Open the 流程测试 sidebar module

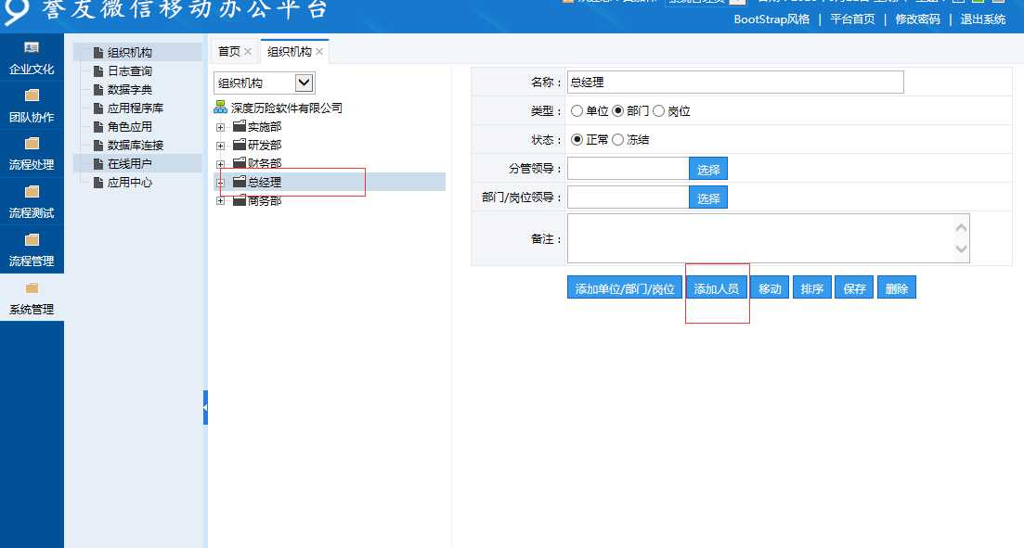pyautogui.click(x=32, y=201)
